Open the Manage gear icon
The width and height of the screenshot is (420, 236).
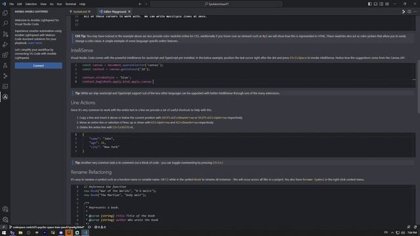5,220
